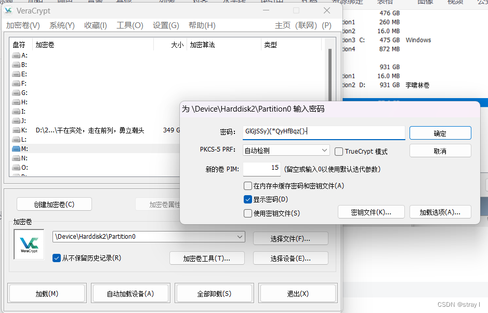Click the 盘符 column header
The image size is (488, 313).
pos(20,45)
